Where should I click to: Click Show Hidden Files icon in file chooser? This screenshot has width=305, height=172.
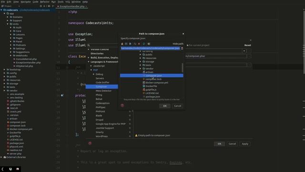(149, 44)
